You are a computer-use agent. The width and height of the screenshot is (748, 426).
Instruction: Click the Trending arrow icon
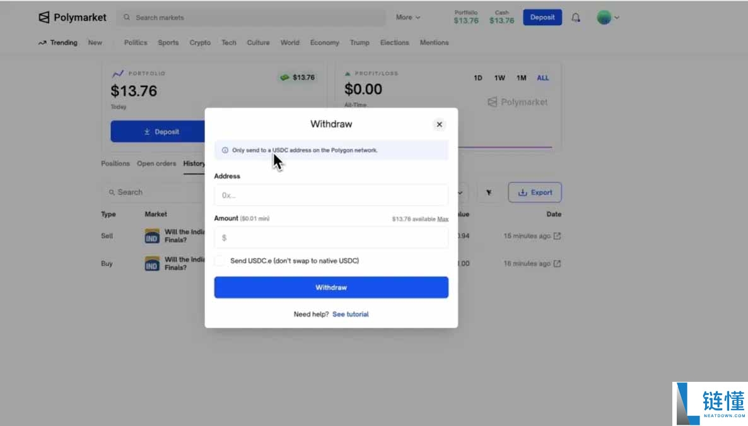(42, 42)
